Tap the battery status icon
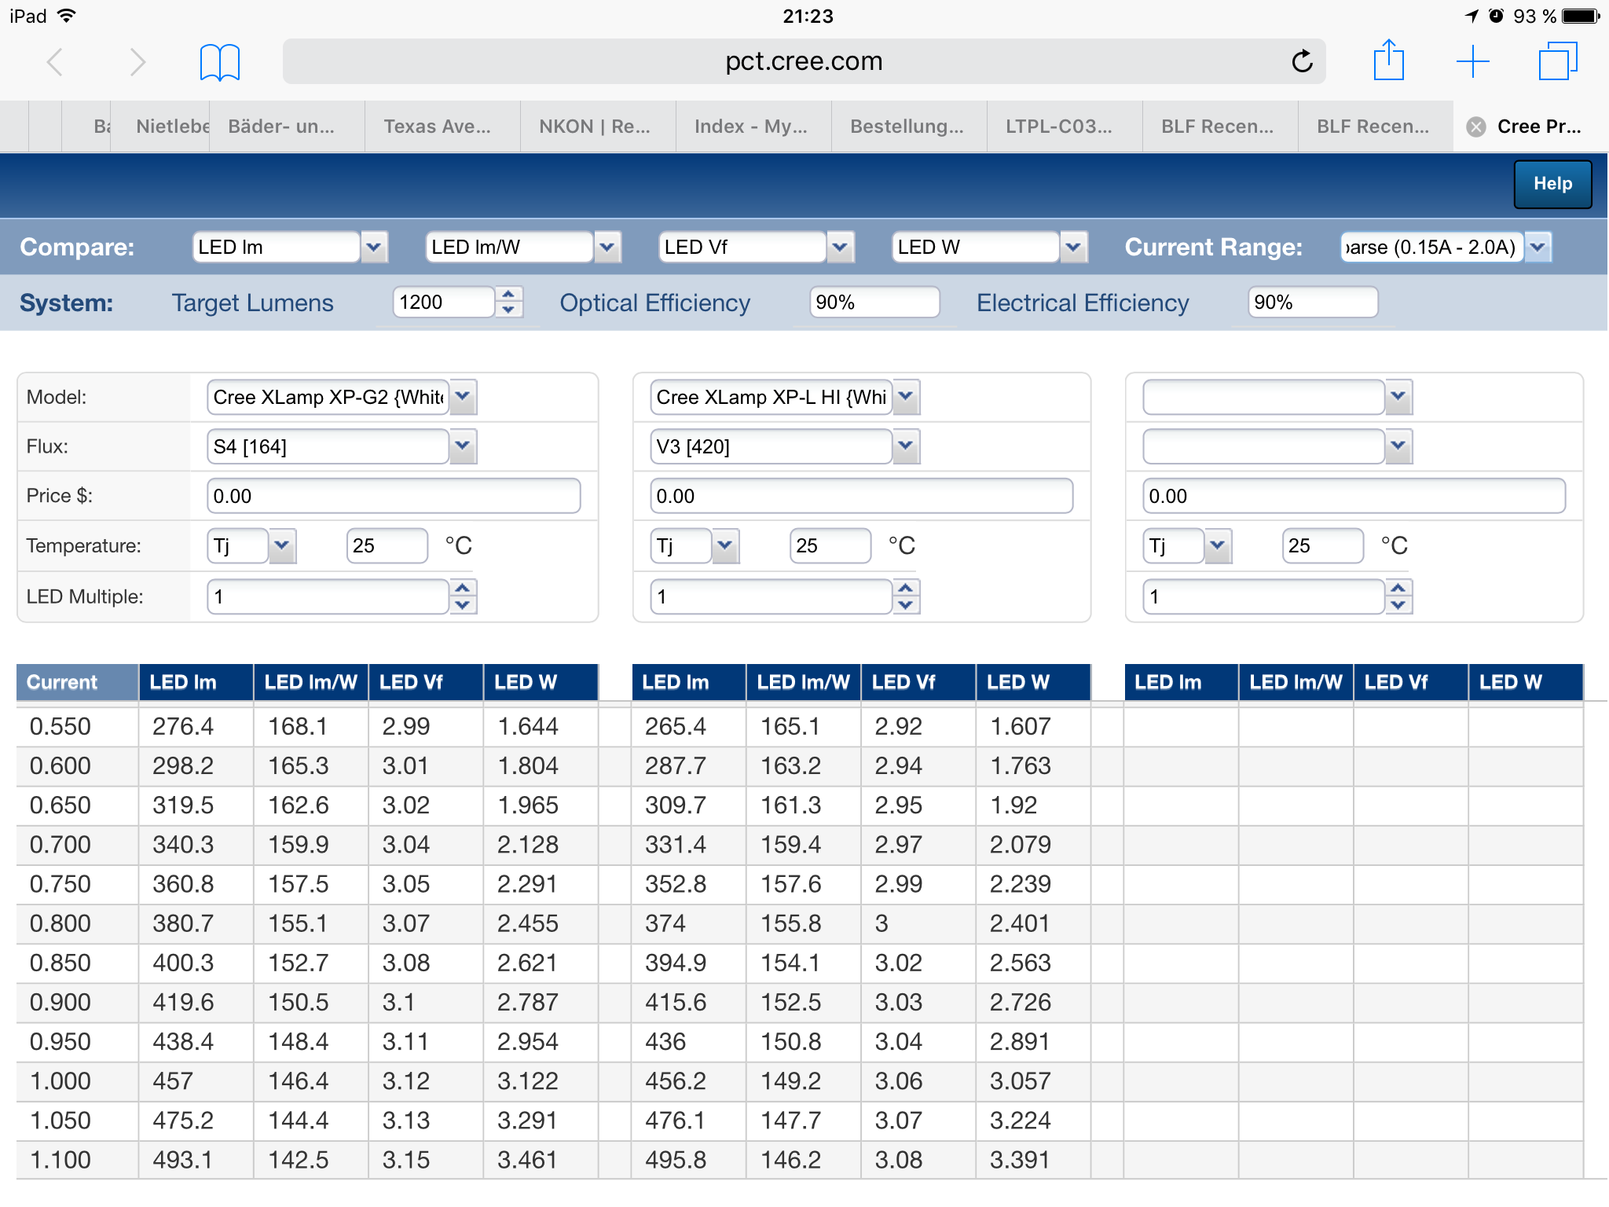This screenshot has height=1207, width=1609. click(1581, 16)
